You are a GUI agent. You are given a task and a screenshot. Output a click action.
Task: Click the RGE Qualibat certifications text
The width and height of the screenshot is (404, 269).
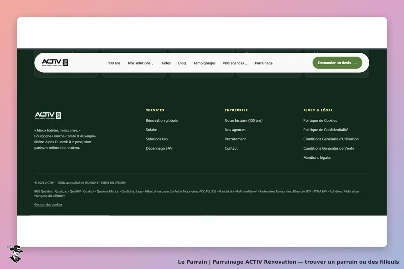pyautogui.click(x=197, y=193)
